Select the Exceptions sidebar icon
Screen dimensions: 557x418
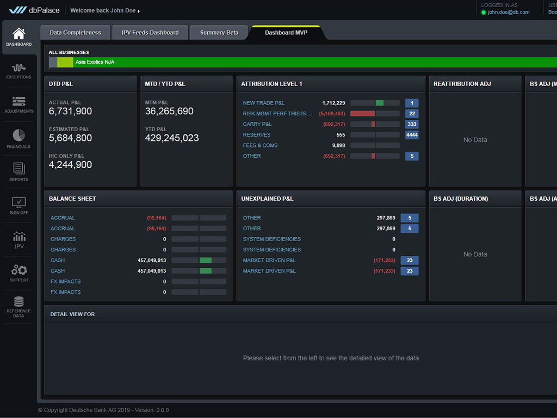point(18,70)
